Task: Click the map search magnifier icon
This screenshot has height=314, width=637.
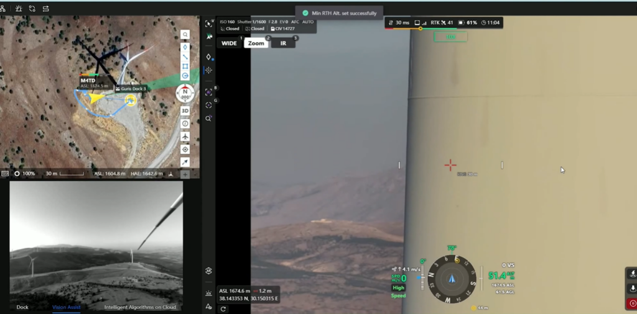Action: (x=185, y=35)
